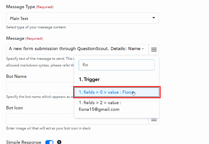Click the Bot Name input field
Viewport: 209px width, 144px height.
[x=40, y=88]
